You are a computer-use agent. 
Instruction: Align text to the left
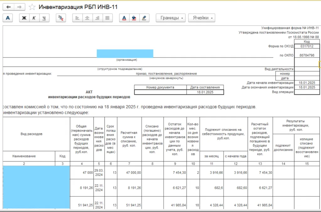(x=77, y=18)
